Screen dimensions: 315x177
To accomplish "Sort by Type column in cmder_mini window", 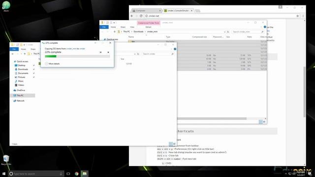I will (168, 37).
